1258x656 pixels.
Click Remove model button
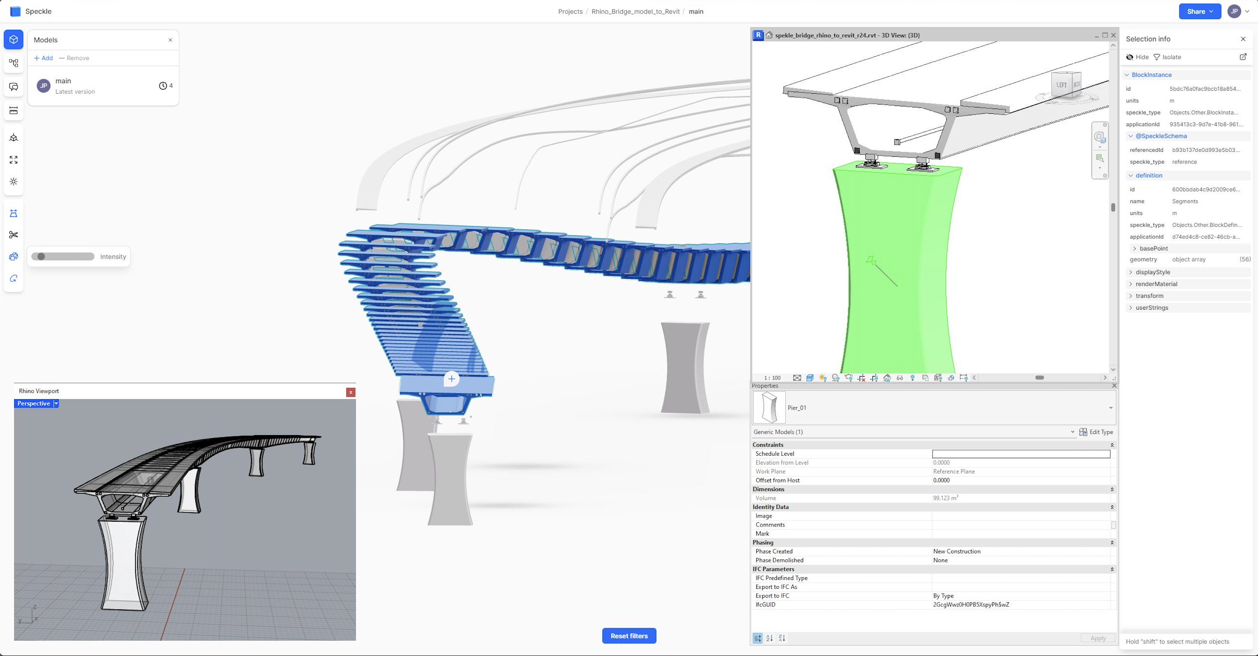[x=74, y=58]
